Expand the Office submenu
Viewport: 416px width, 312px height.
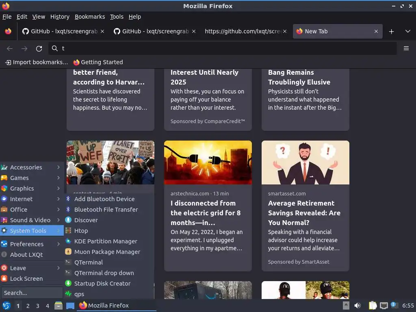(x=31, y=210)
